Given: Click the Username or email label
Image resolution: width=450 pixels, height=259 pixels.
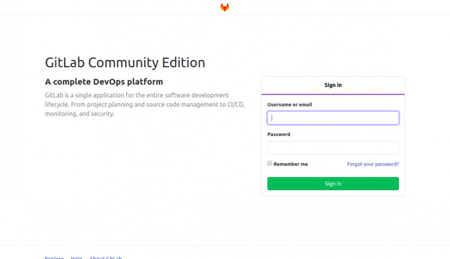Looking at the screenshot, I should click(290, 104).
